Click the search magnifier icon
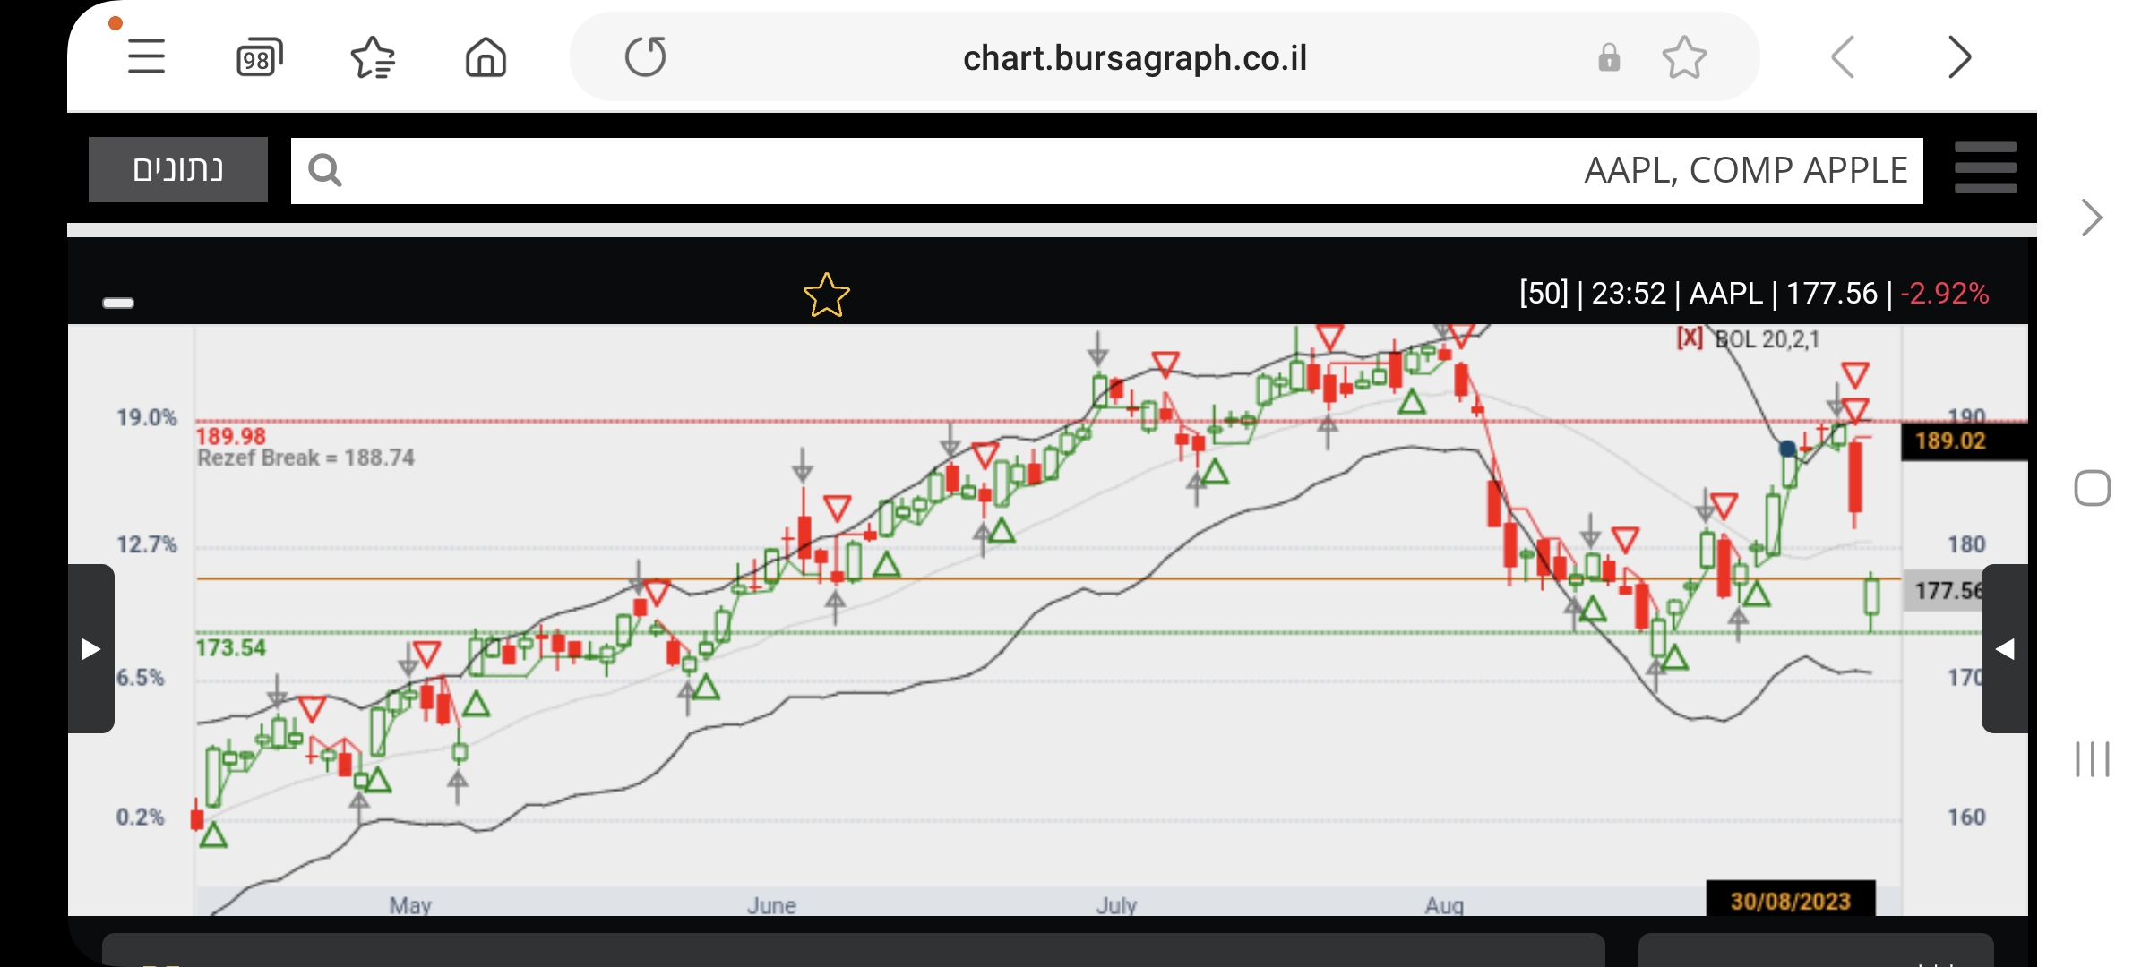Viewport: 2150px width, 967px height. coord(324,170)
